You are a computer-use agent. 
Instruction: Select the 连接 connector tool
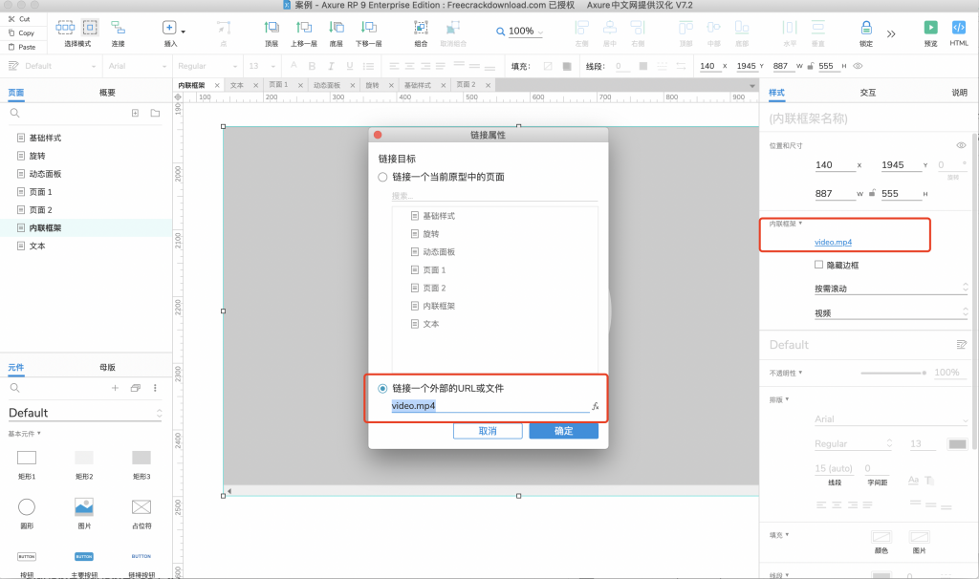(x=118, y=28)
